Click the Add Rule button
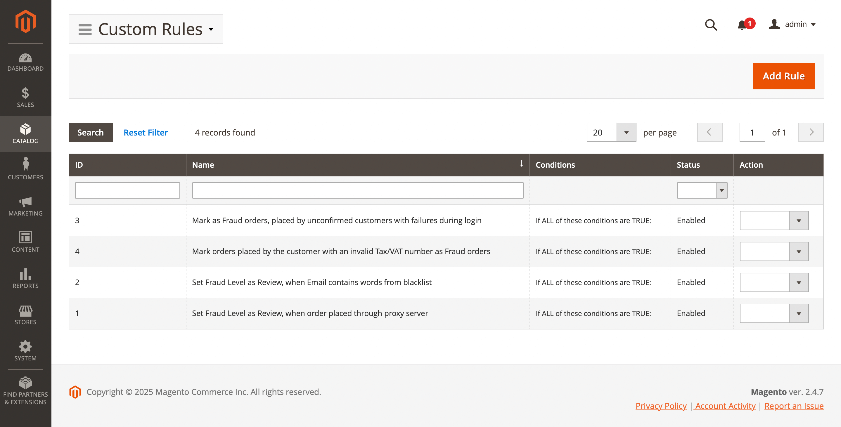 point(783,76)
